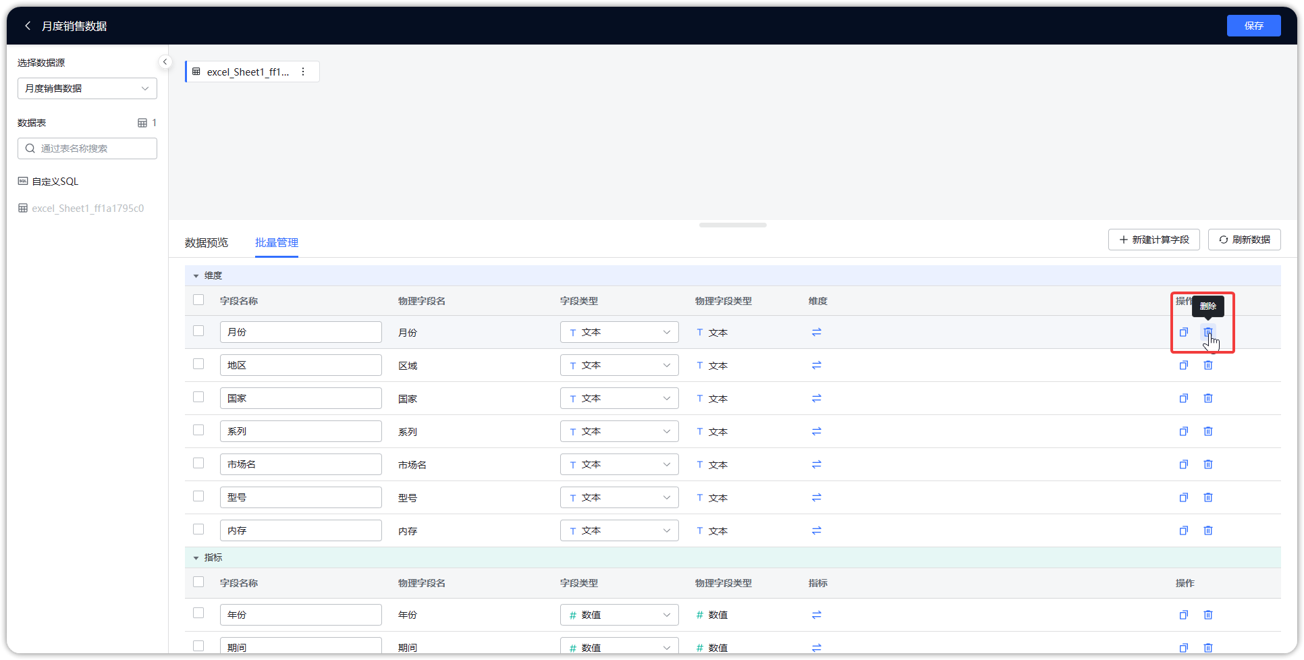Collapse the 维度 section

tap(196, 275)
